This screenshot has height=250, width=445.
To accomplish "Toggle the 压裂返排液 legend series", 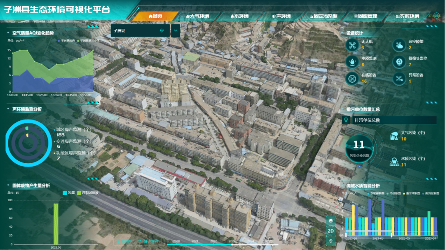I will (x=79, y=192).
